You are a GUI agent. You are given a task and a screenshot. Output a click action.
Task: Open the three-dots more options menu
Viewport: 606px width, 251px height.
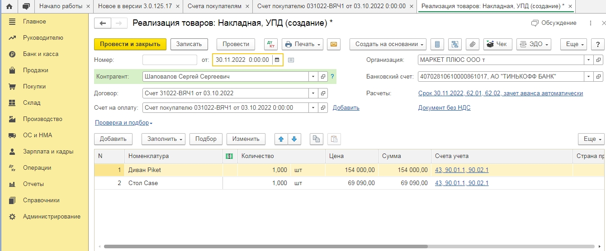[x=591, y=23]
